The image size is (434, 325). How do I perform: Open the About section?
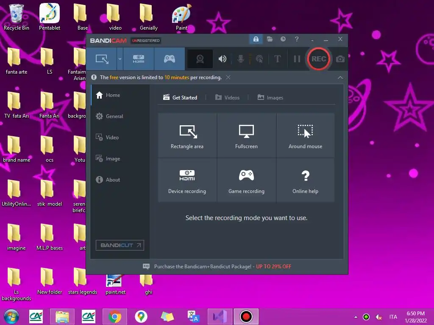120,179
